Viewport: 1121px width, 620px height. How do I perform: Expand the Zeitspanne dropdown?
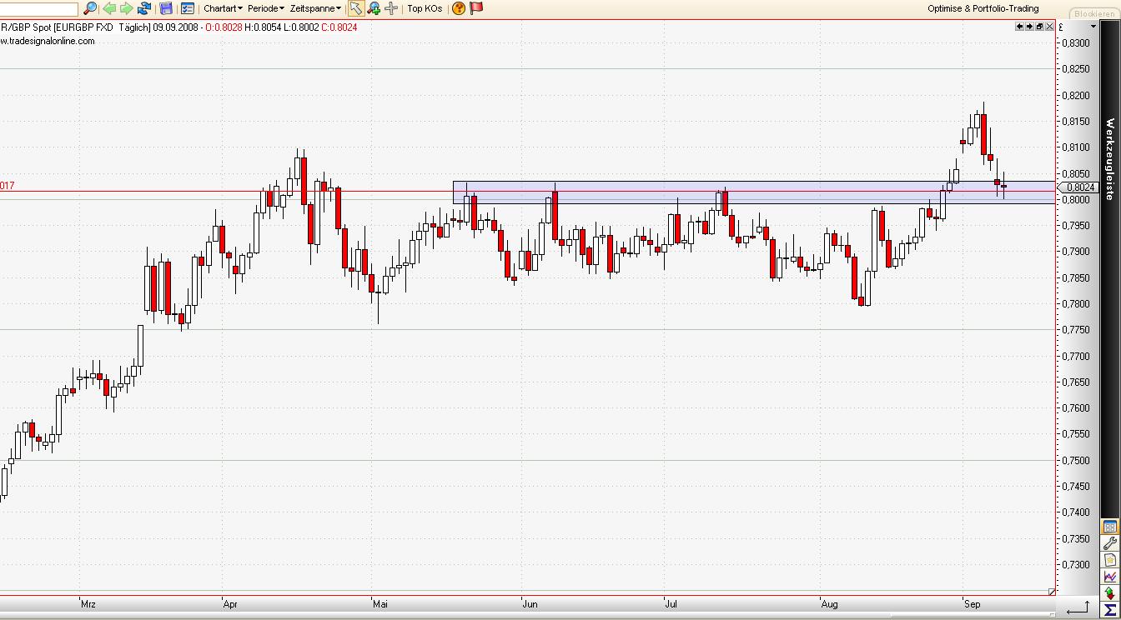click(315, 8)
